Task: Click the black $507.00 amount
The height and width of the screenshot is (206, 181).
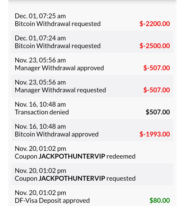Action: point(158,112)
